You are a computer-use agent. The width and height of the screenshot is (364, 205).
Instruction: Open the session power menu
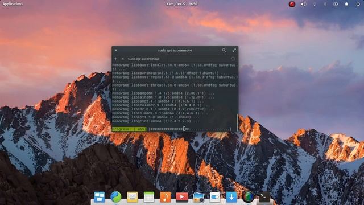358,4
